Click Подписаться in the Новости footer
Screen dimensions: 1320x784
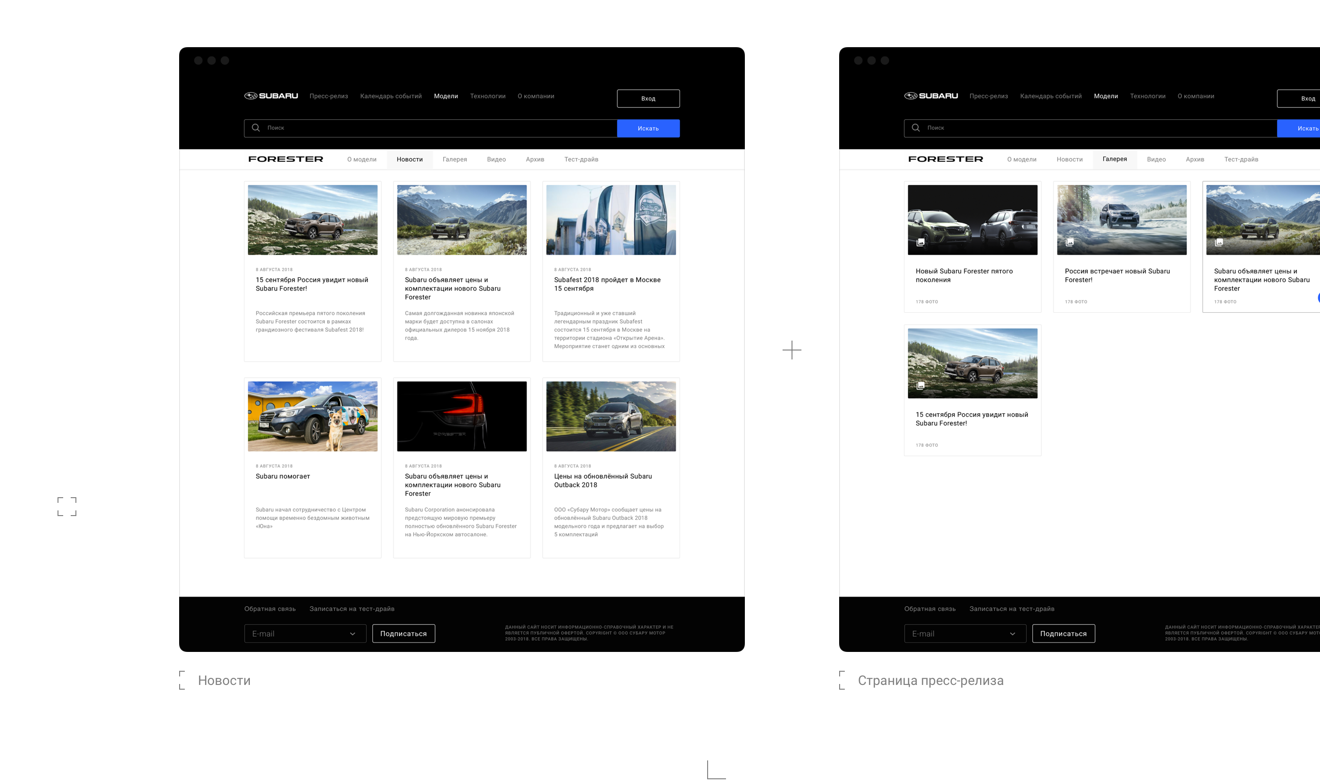[404, 634]
